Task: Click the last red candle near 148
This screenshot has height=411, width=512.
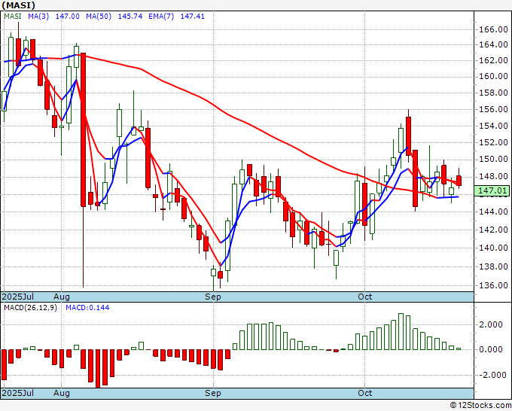Action: (459, 181)
